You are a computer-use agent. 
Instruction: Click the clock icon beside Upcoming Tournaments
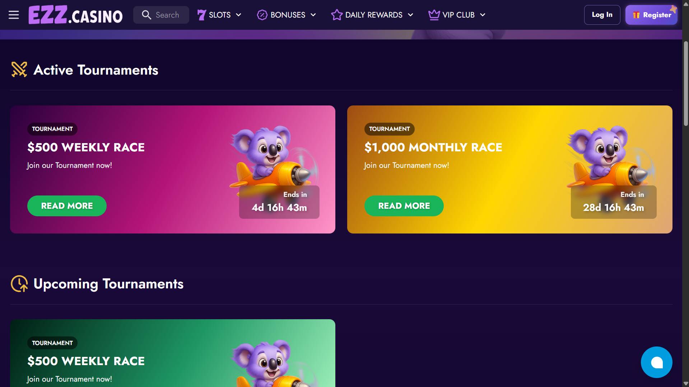click(19, 284)
